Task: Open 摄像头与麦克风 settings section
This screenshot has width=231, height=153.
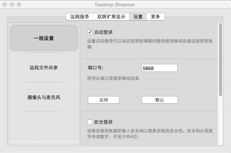Action: [44, 97]
